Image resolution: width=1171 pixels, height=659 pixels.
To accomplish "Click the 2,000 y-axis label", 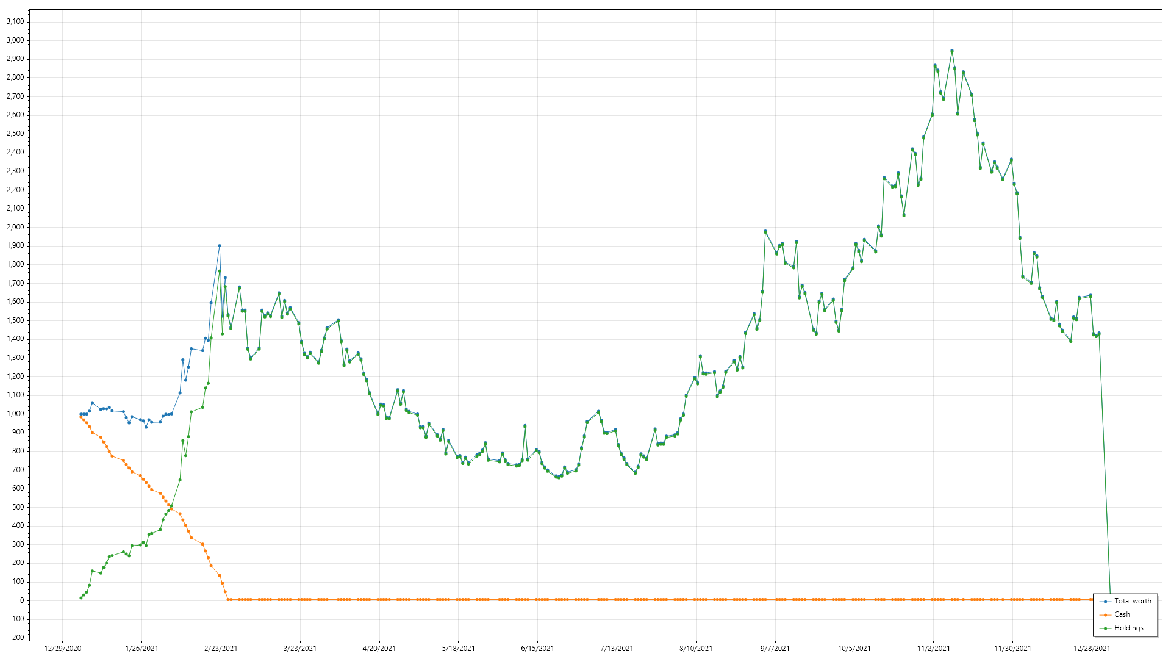I will point(15,227).
